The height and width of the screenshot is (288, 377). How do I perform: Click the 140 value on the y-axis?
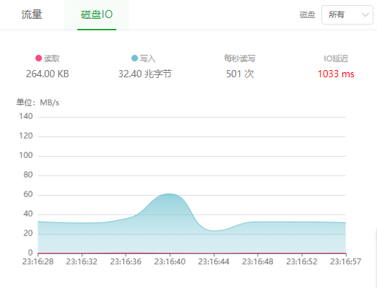[x=26, y=116]
